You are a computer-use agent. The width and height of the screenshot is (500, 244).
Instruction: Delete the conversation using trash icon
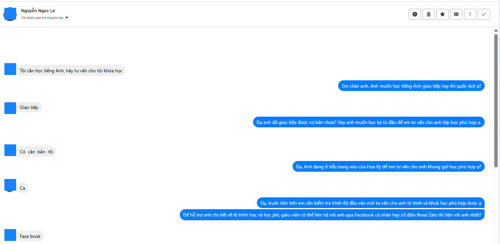coord(428,14)
